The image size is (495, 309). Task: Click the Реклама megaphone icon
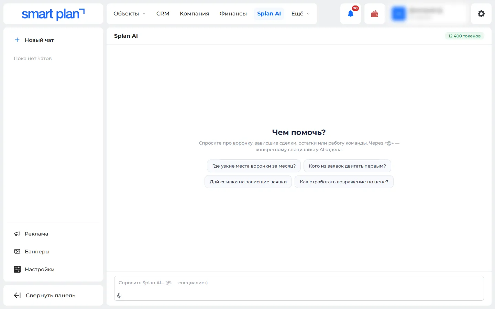(x=17, y=234)
